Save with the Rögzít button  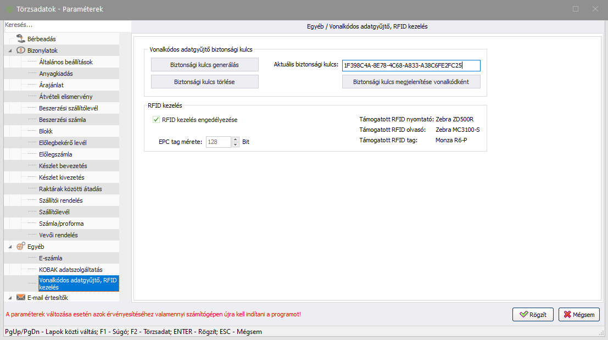click(532, 315)
